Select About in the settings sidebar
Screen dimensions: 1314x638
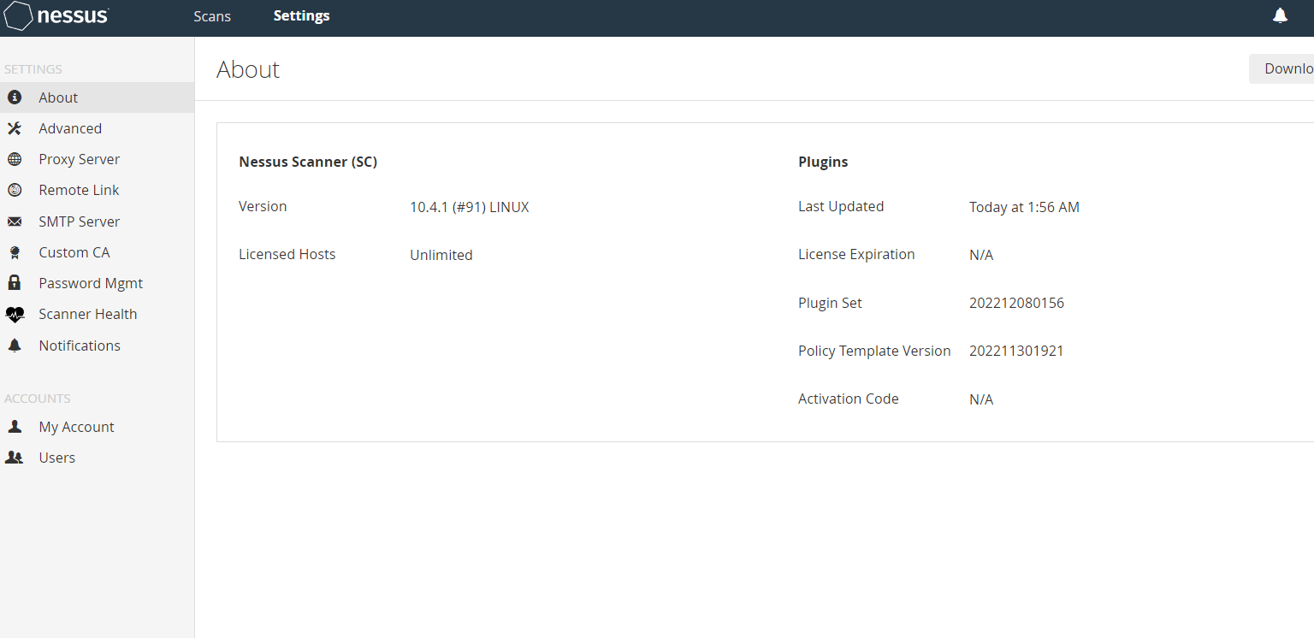point(98,97)
